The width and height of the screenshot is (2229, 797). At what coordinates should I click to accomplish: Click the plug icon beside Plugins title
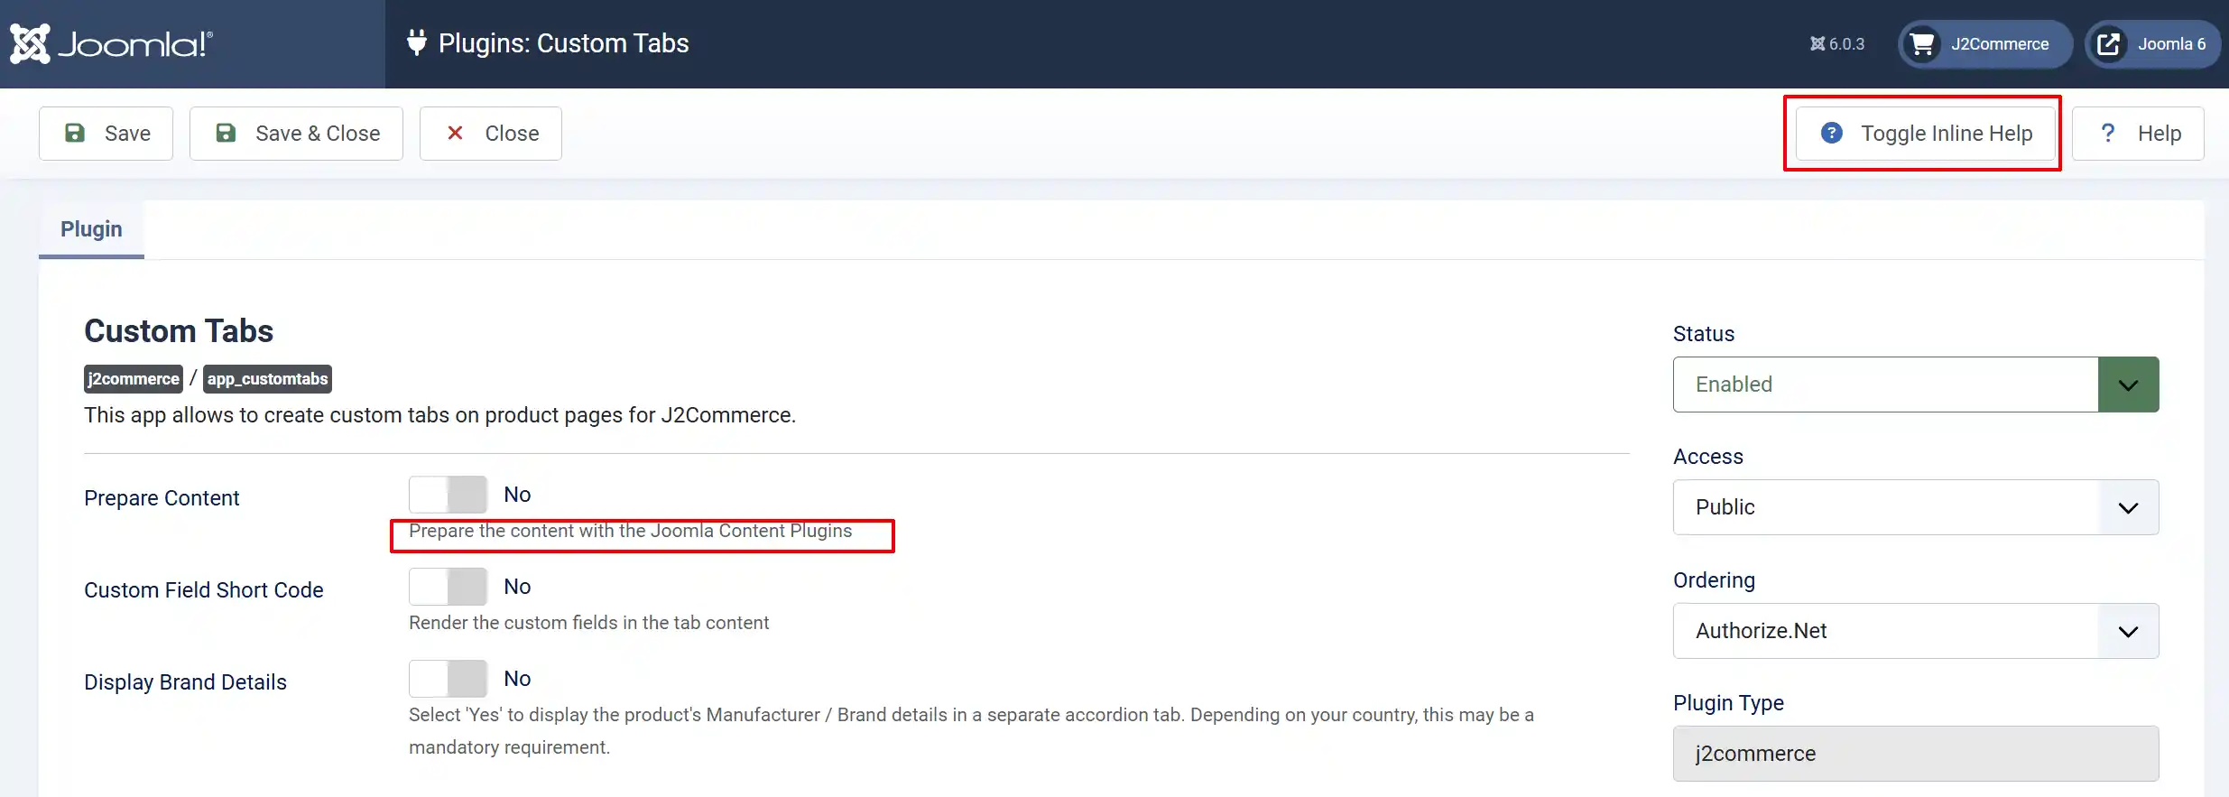click(416, 42)
